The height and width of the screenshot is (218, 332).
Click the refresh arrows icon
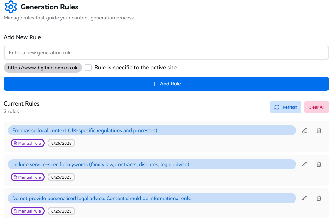277,107
